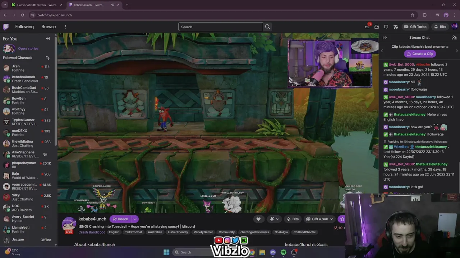
Task: Open plaqueboymax channel in sidebar
Action: (x=27, y=165)
